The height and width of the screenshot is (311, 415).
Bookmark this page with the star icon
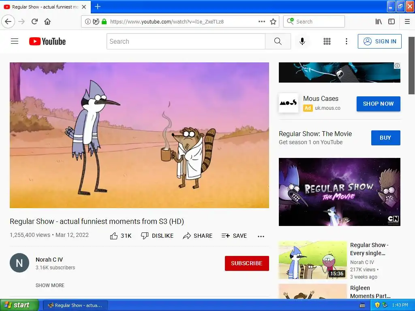tap(273, 21)
